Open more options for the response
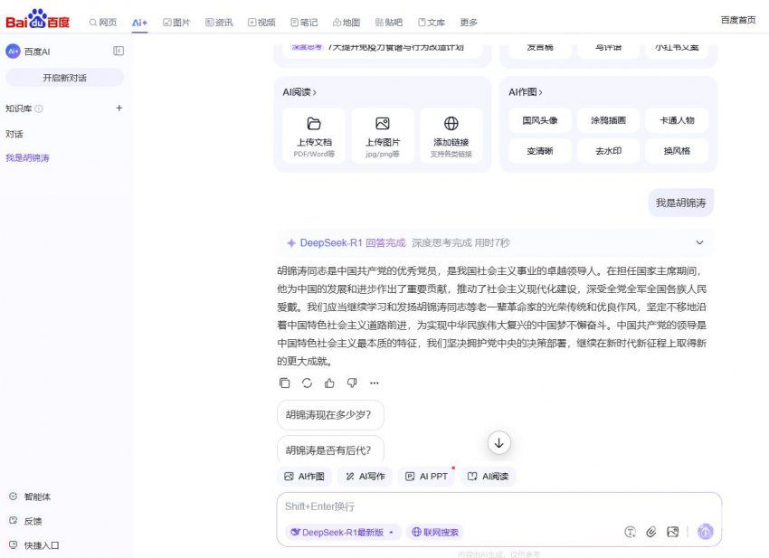769x558 pixels. click(x=375, y=383)
